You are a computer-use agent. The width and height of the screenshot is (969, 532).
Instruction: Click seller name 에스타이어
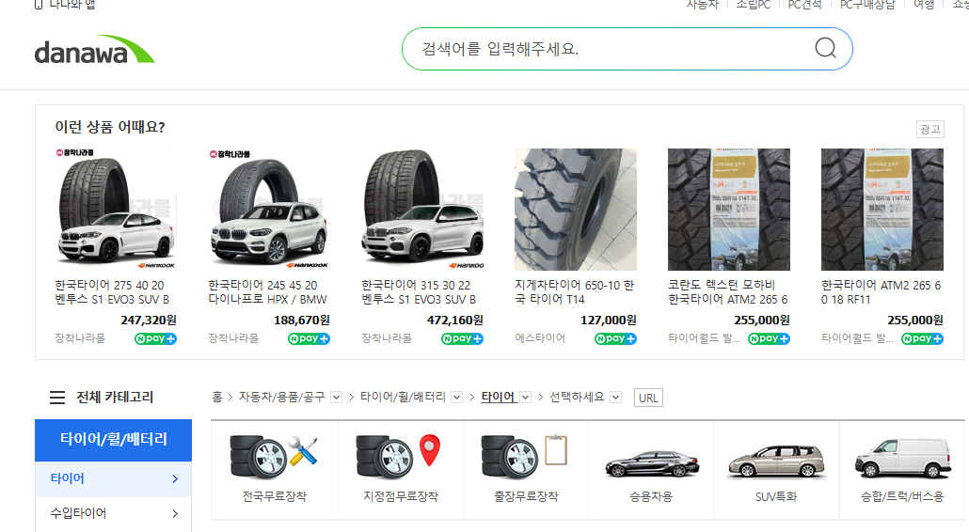540,338
